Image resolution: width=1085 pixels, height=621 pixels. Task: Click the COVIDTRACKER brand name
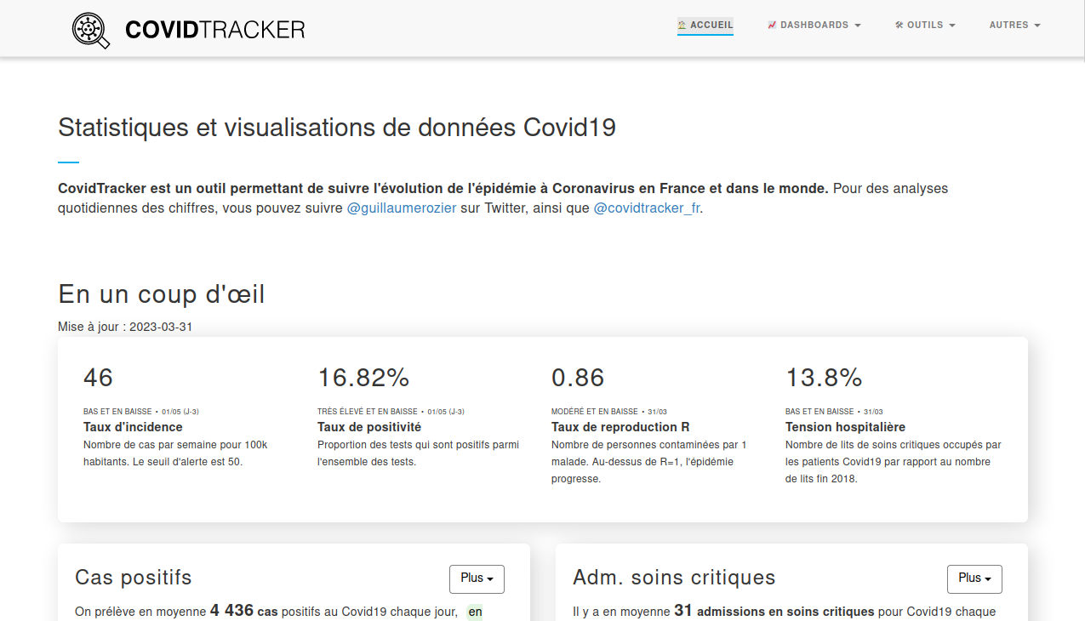pyautogui.click(x=214, y=30)
